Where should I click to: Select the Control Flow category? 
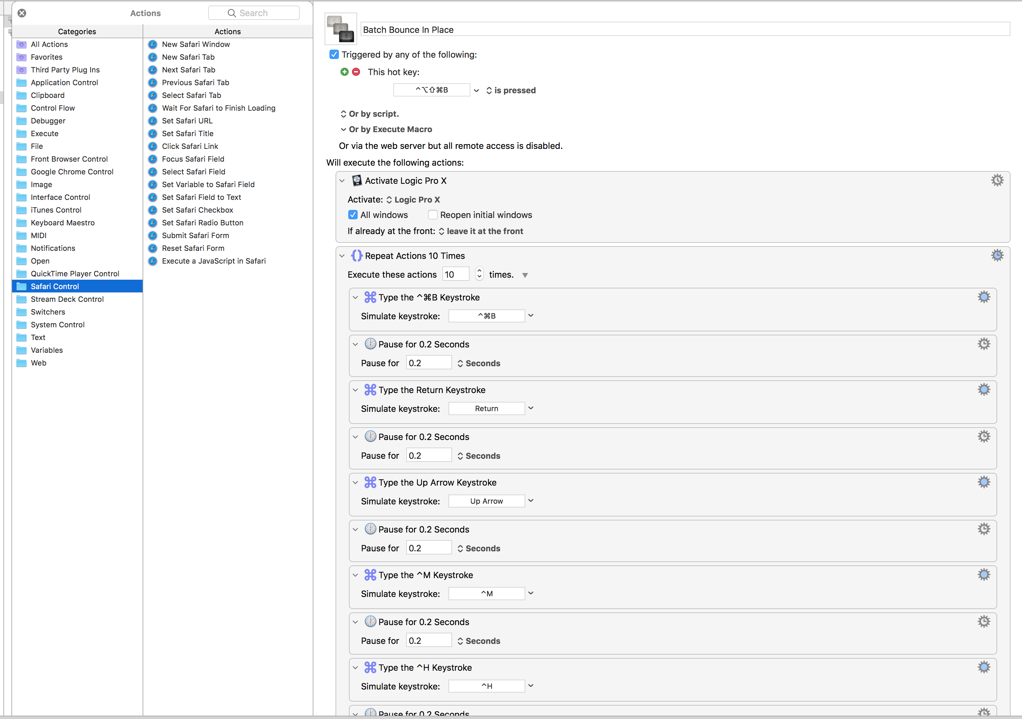click(x=77, y=108)
